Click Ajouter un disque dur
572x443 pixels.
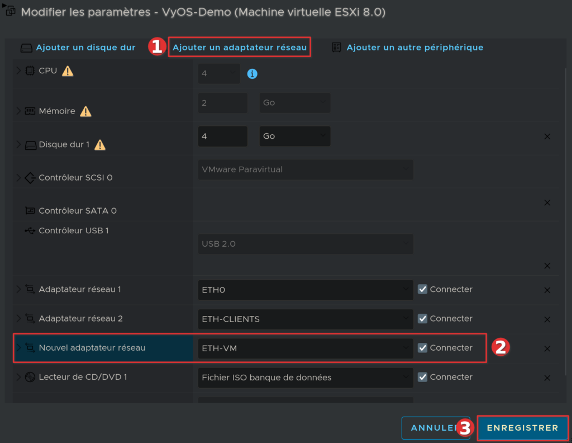point(85,48)
